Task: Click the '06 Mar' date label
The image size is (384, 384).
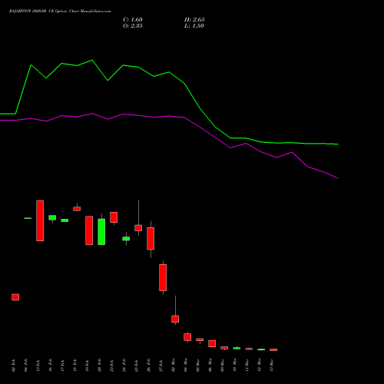Action: [x=210, y=366]
